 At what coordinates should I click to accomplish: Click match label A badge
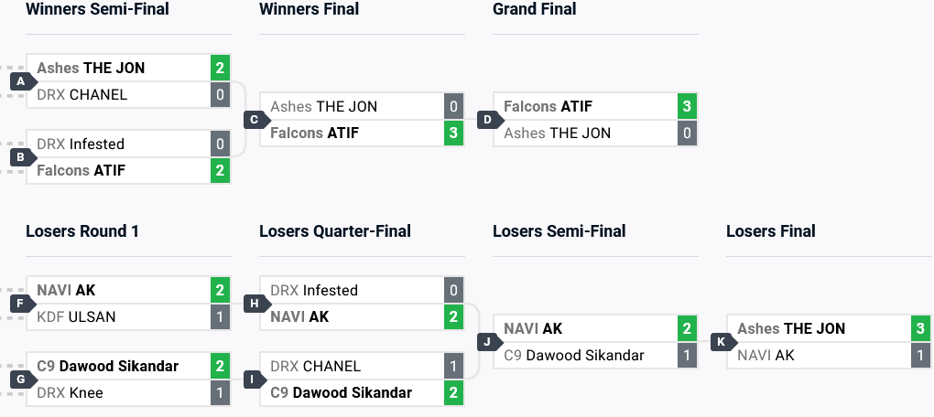21,81
